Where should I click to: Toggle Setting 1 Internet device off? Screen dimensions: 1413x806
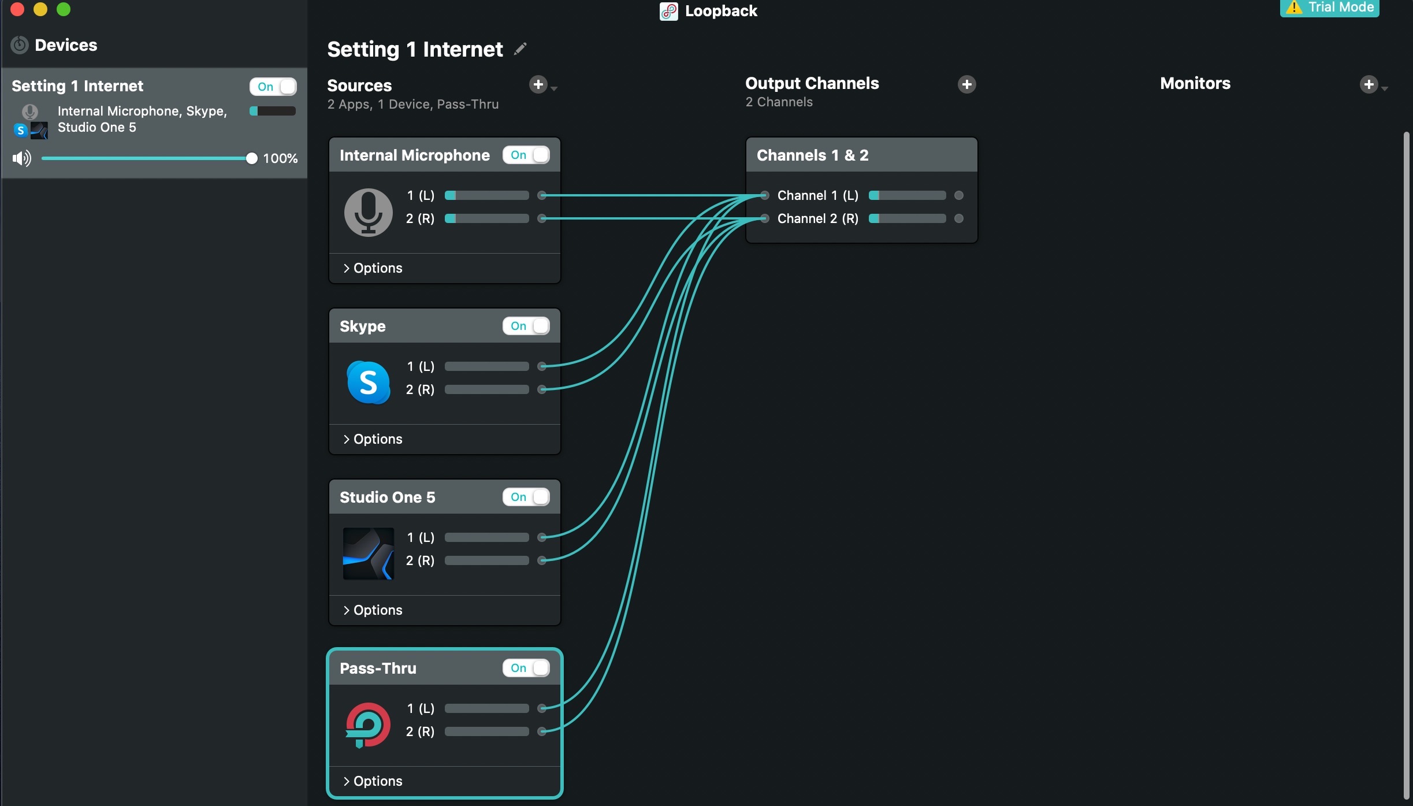click(273, 87)
